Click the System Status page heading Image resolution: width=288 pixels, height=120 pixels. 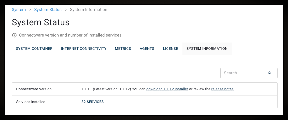pos(41,22)
